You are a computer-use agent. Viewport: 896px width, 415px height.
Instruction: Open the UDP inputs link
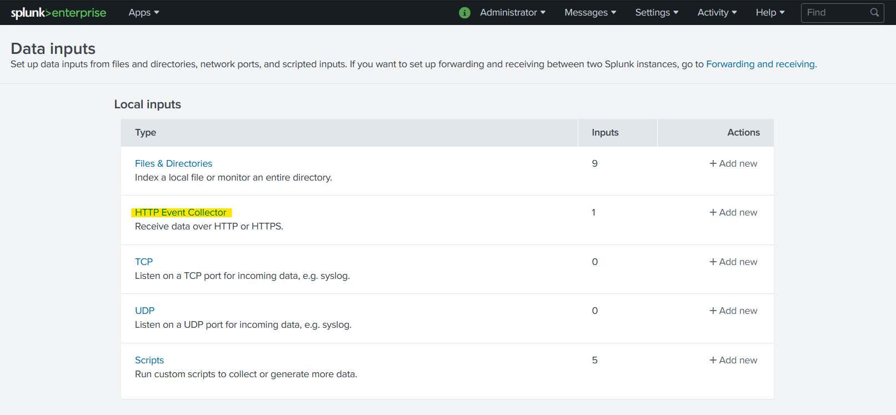(x=144, y=311)
